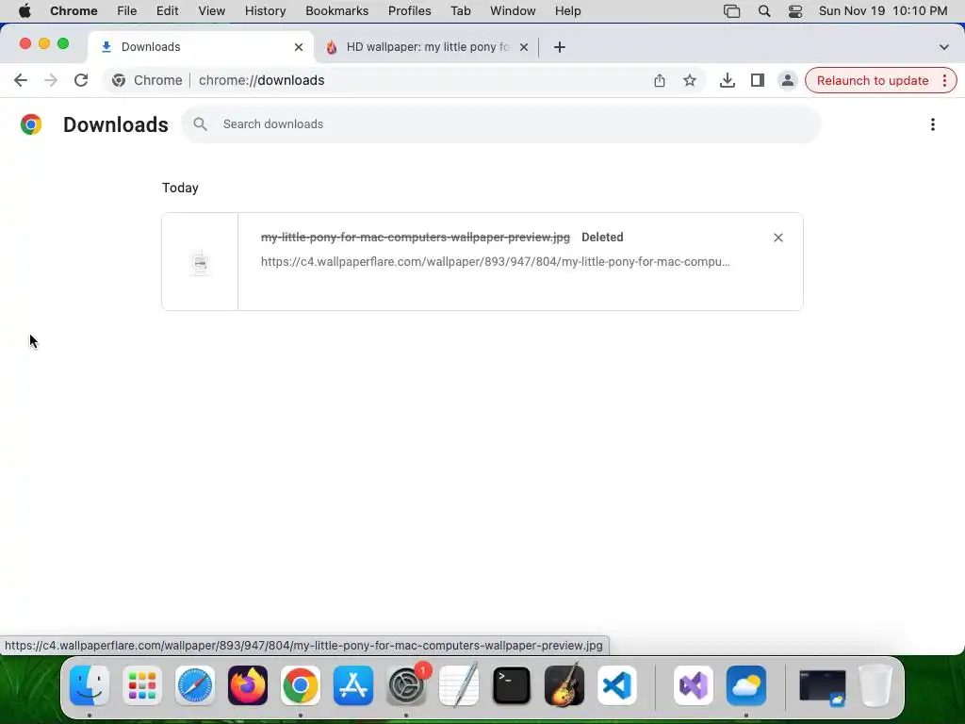Open Chrome three-dot menu beside Relaunch
This screenshot has width=965, height=724.
point(944,81)
